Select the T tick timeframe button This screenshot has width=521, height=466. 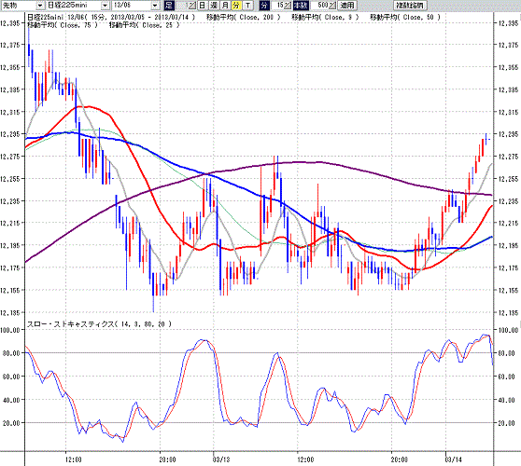[247, 6]
